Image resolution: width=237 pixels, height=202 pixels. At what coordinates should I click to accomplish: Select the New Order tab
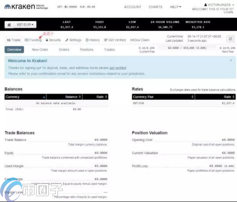coord(40,50)
